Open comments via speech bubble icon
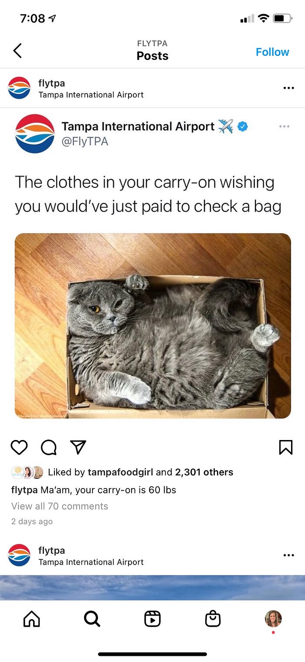 (48, 447)
